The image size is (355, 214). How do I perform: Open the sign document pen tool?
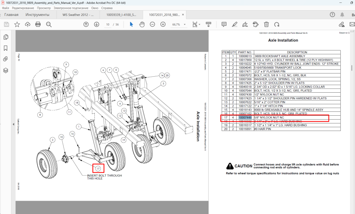tap(245, 24)
